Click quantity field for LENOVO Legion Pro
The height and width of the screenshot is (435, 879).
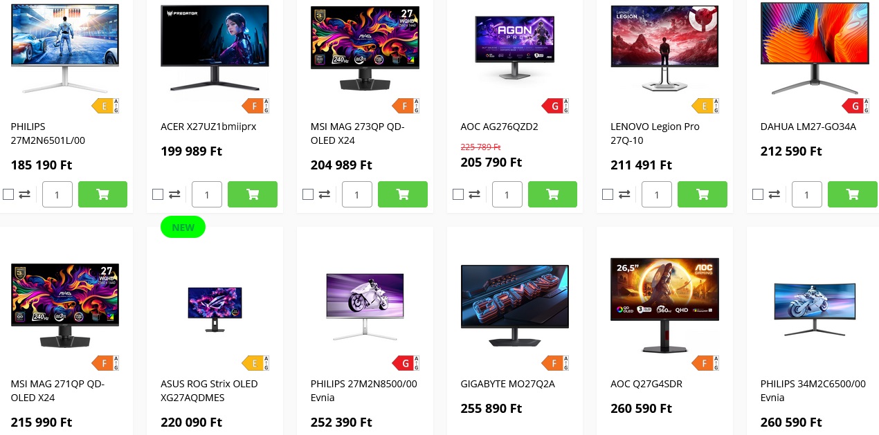pyautogui.click(x=657, y=194)
